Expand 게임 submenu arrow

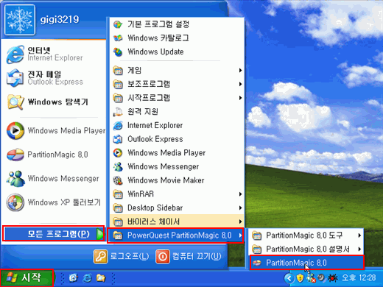[241, 71]
